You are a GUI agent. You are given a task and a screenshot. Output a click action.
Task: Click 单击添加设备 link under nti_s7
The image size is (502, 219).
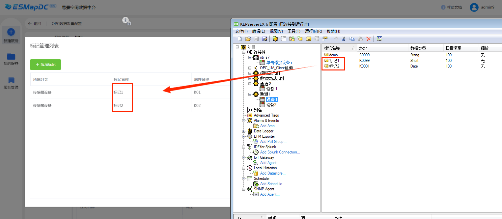tap(280, 63)
